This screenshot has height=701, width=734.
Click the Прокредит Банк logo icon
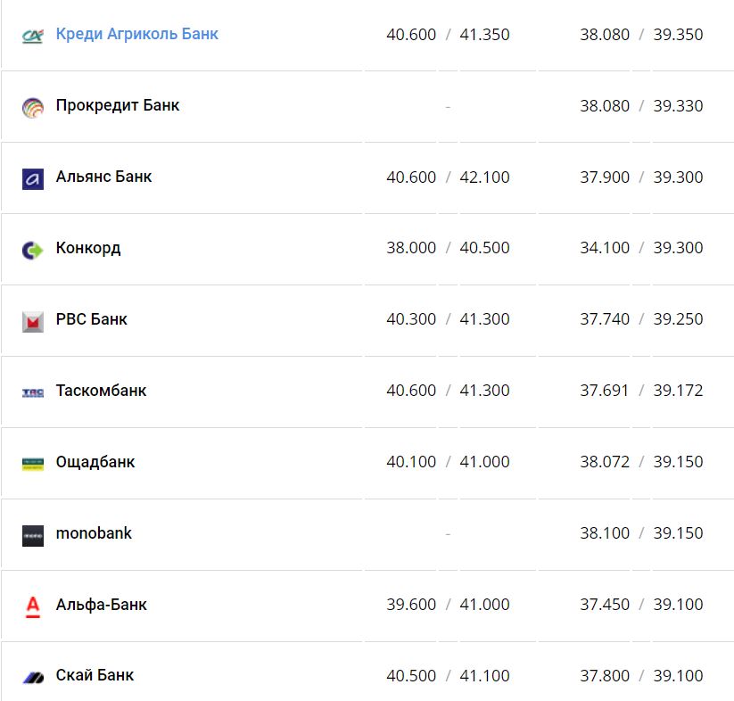point(33,107)
